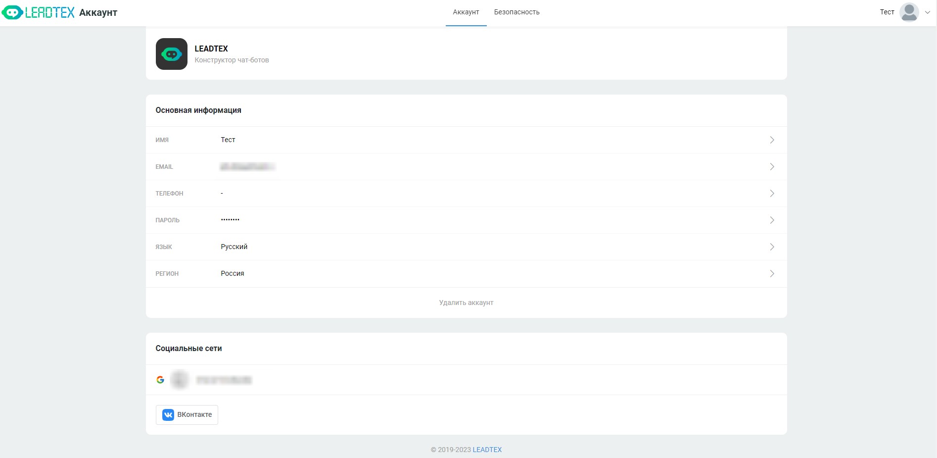Expand the Язык row chevron
This screenshot has height=458, width=937.
coord(772,247)
